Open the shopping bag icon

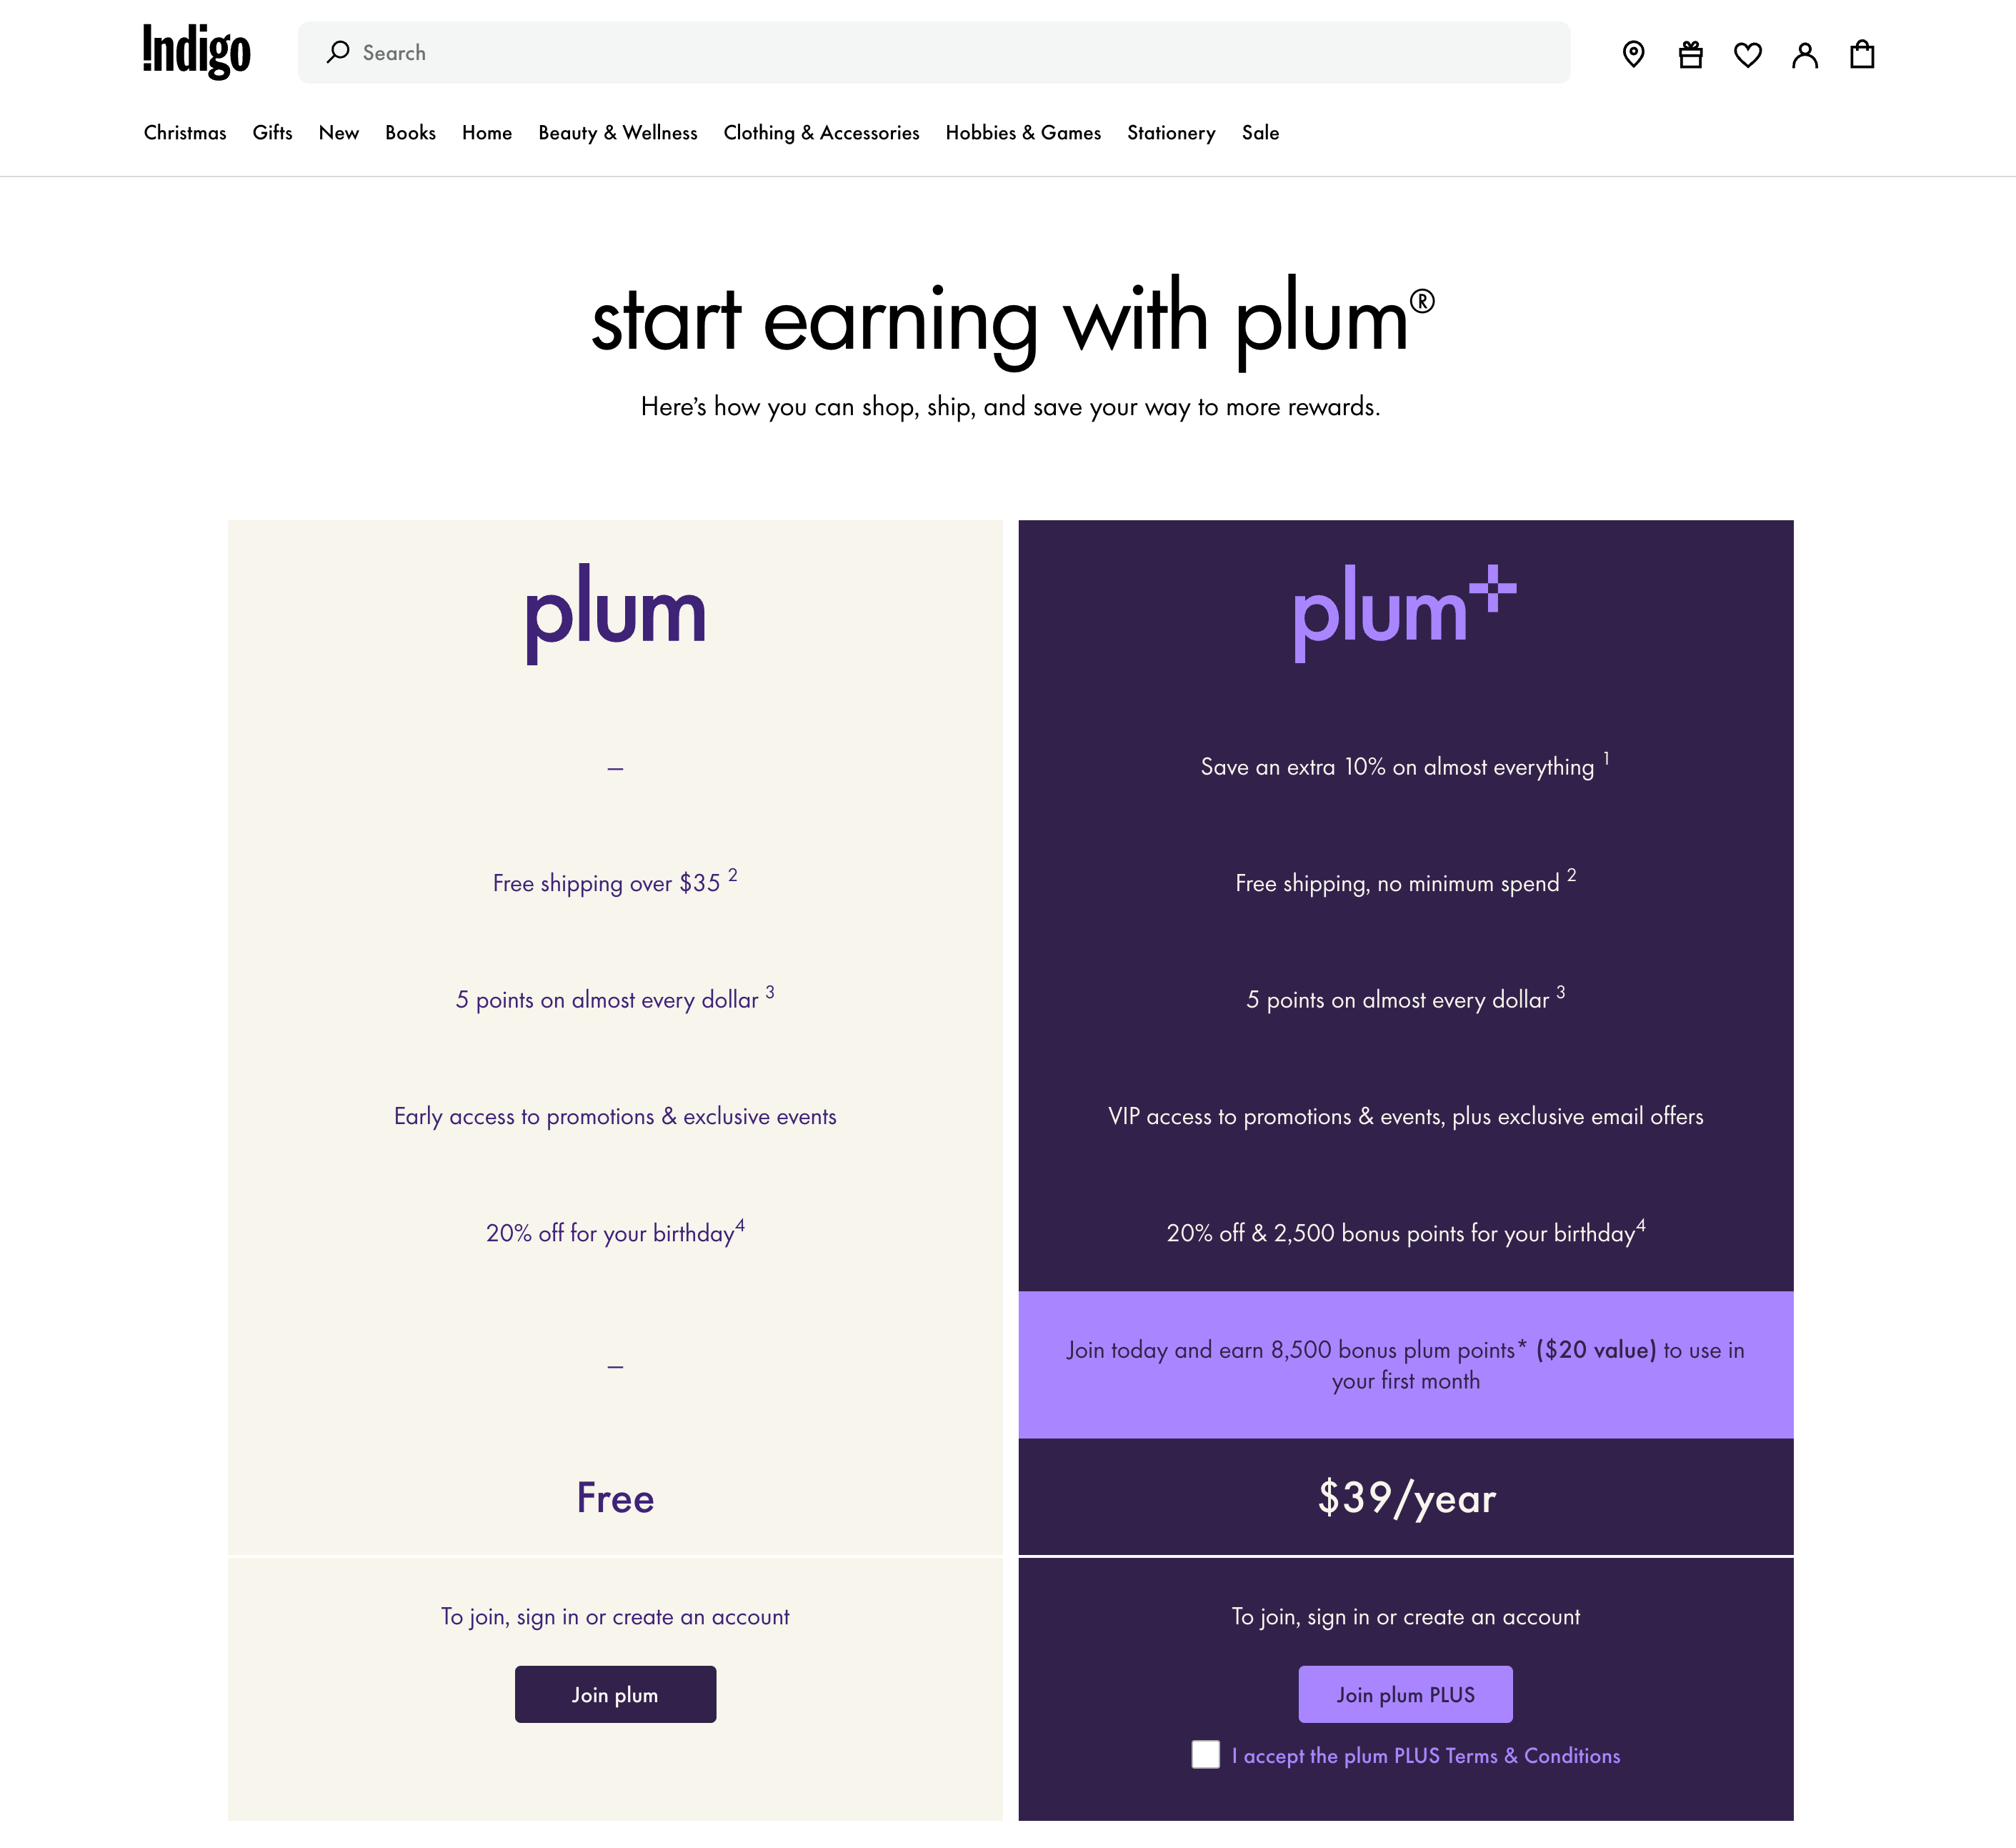click(1862, 53)
